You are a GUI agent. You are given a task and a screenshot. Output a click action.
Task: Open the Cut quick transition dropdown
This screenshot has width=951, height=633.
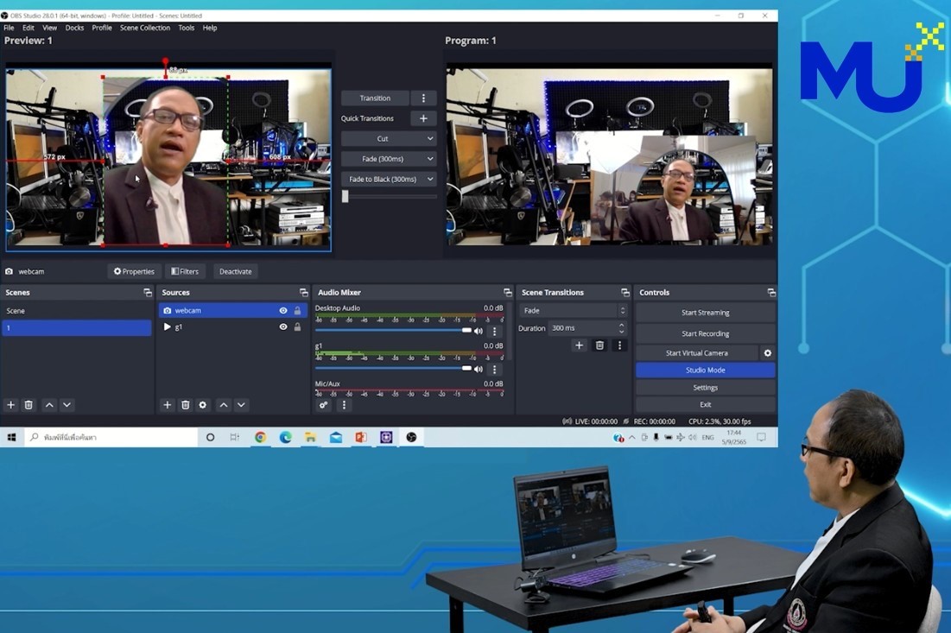(x=389, y=139)
